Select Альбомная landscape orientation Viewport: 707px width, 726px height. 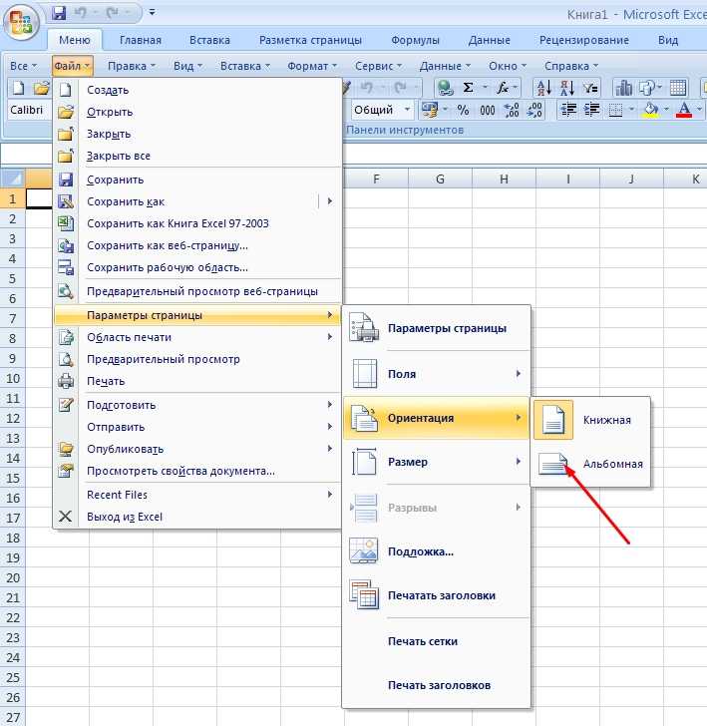tap(590, 464)
